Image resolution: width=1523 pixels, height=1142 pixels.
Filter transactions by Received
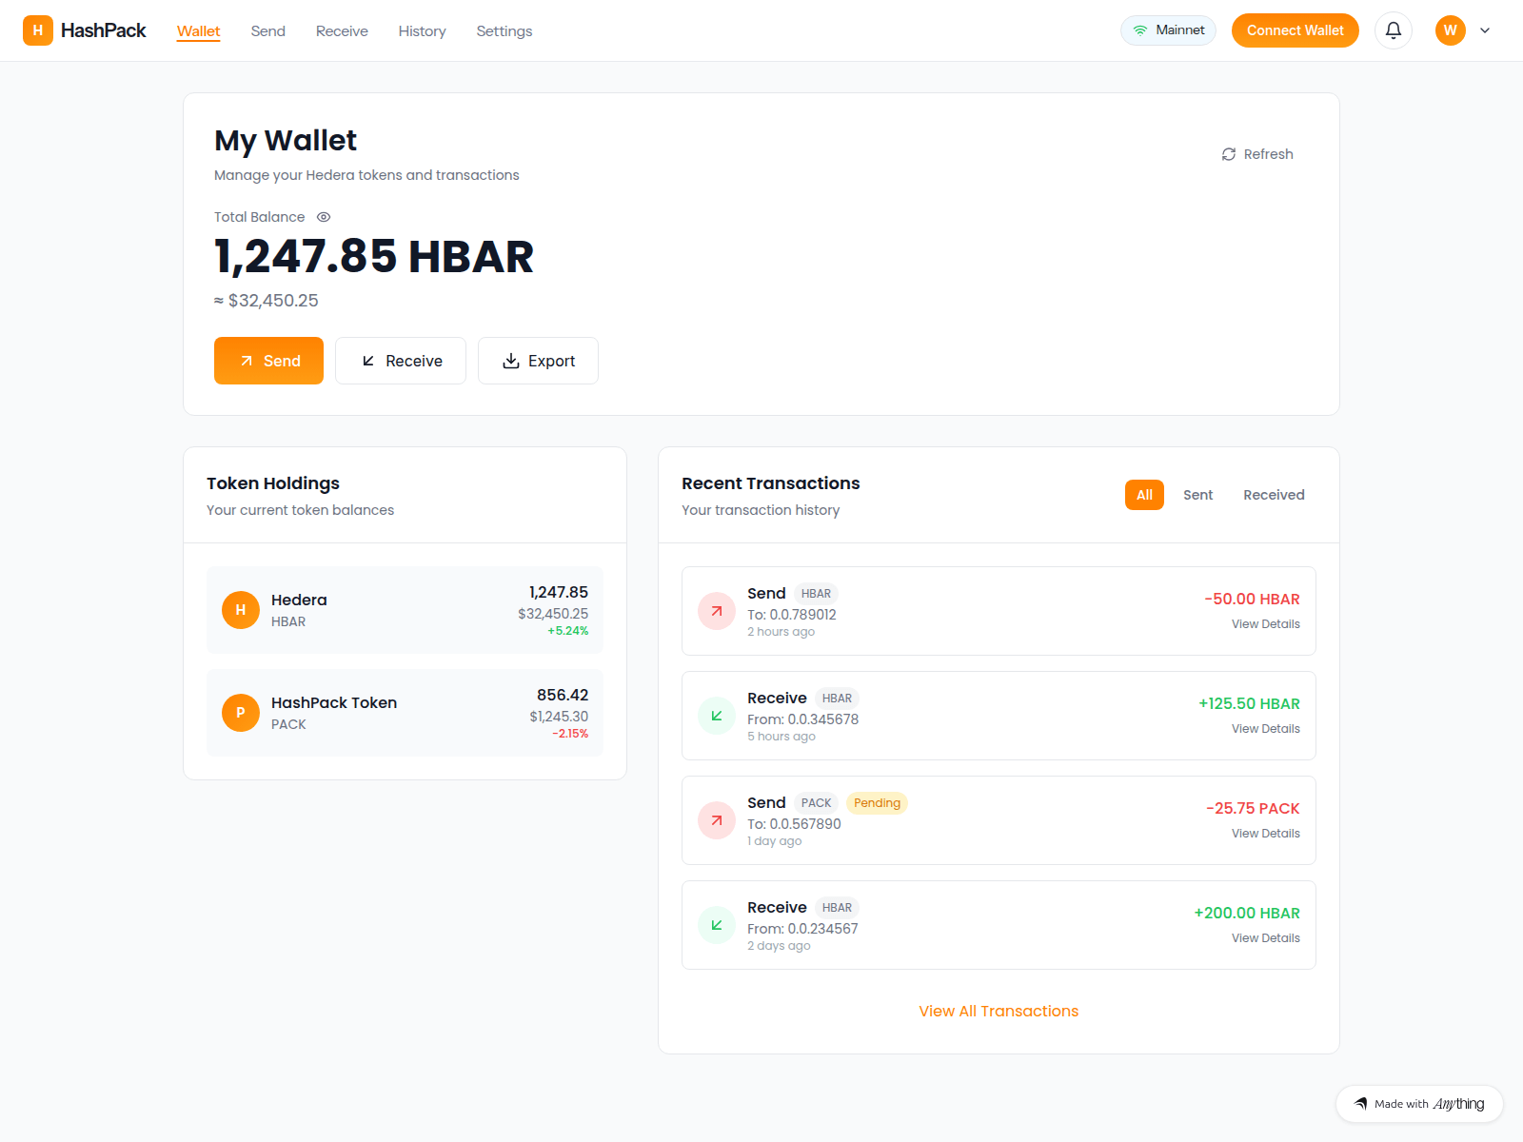pyautogui.click(x=1274, y=495)
